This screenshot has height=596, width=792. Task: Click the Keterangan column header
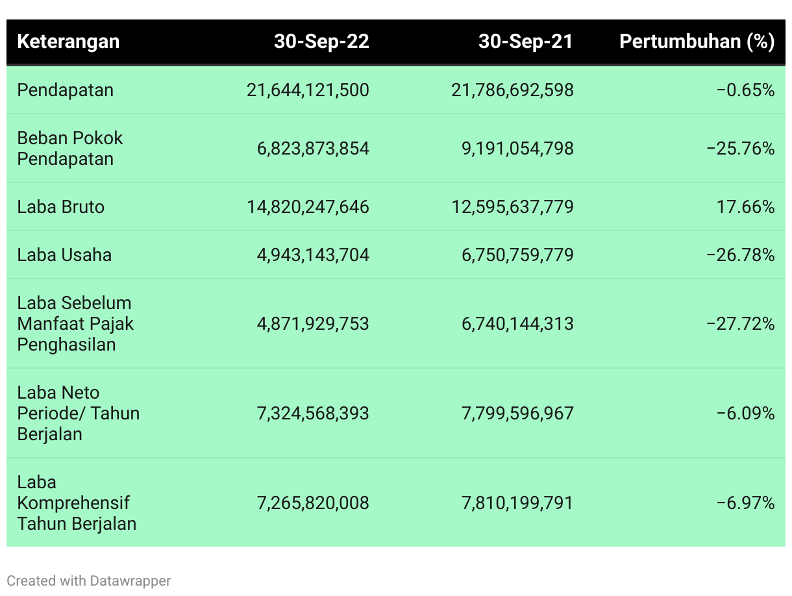(68, 42)
